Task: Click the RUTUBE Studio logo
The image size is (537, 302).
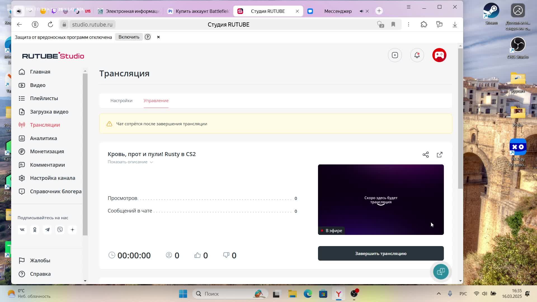Action: coord(53,56)
